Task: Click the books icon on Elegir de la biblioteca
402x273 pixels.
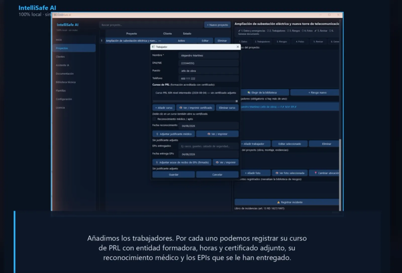Action: tap(249, 93)
